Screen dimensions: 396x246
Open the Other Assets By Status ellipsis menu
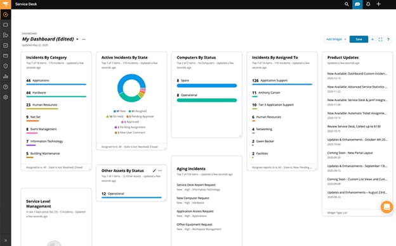(x=160, y=171)
